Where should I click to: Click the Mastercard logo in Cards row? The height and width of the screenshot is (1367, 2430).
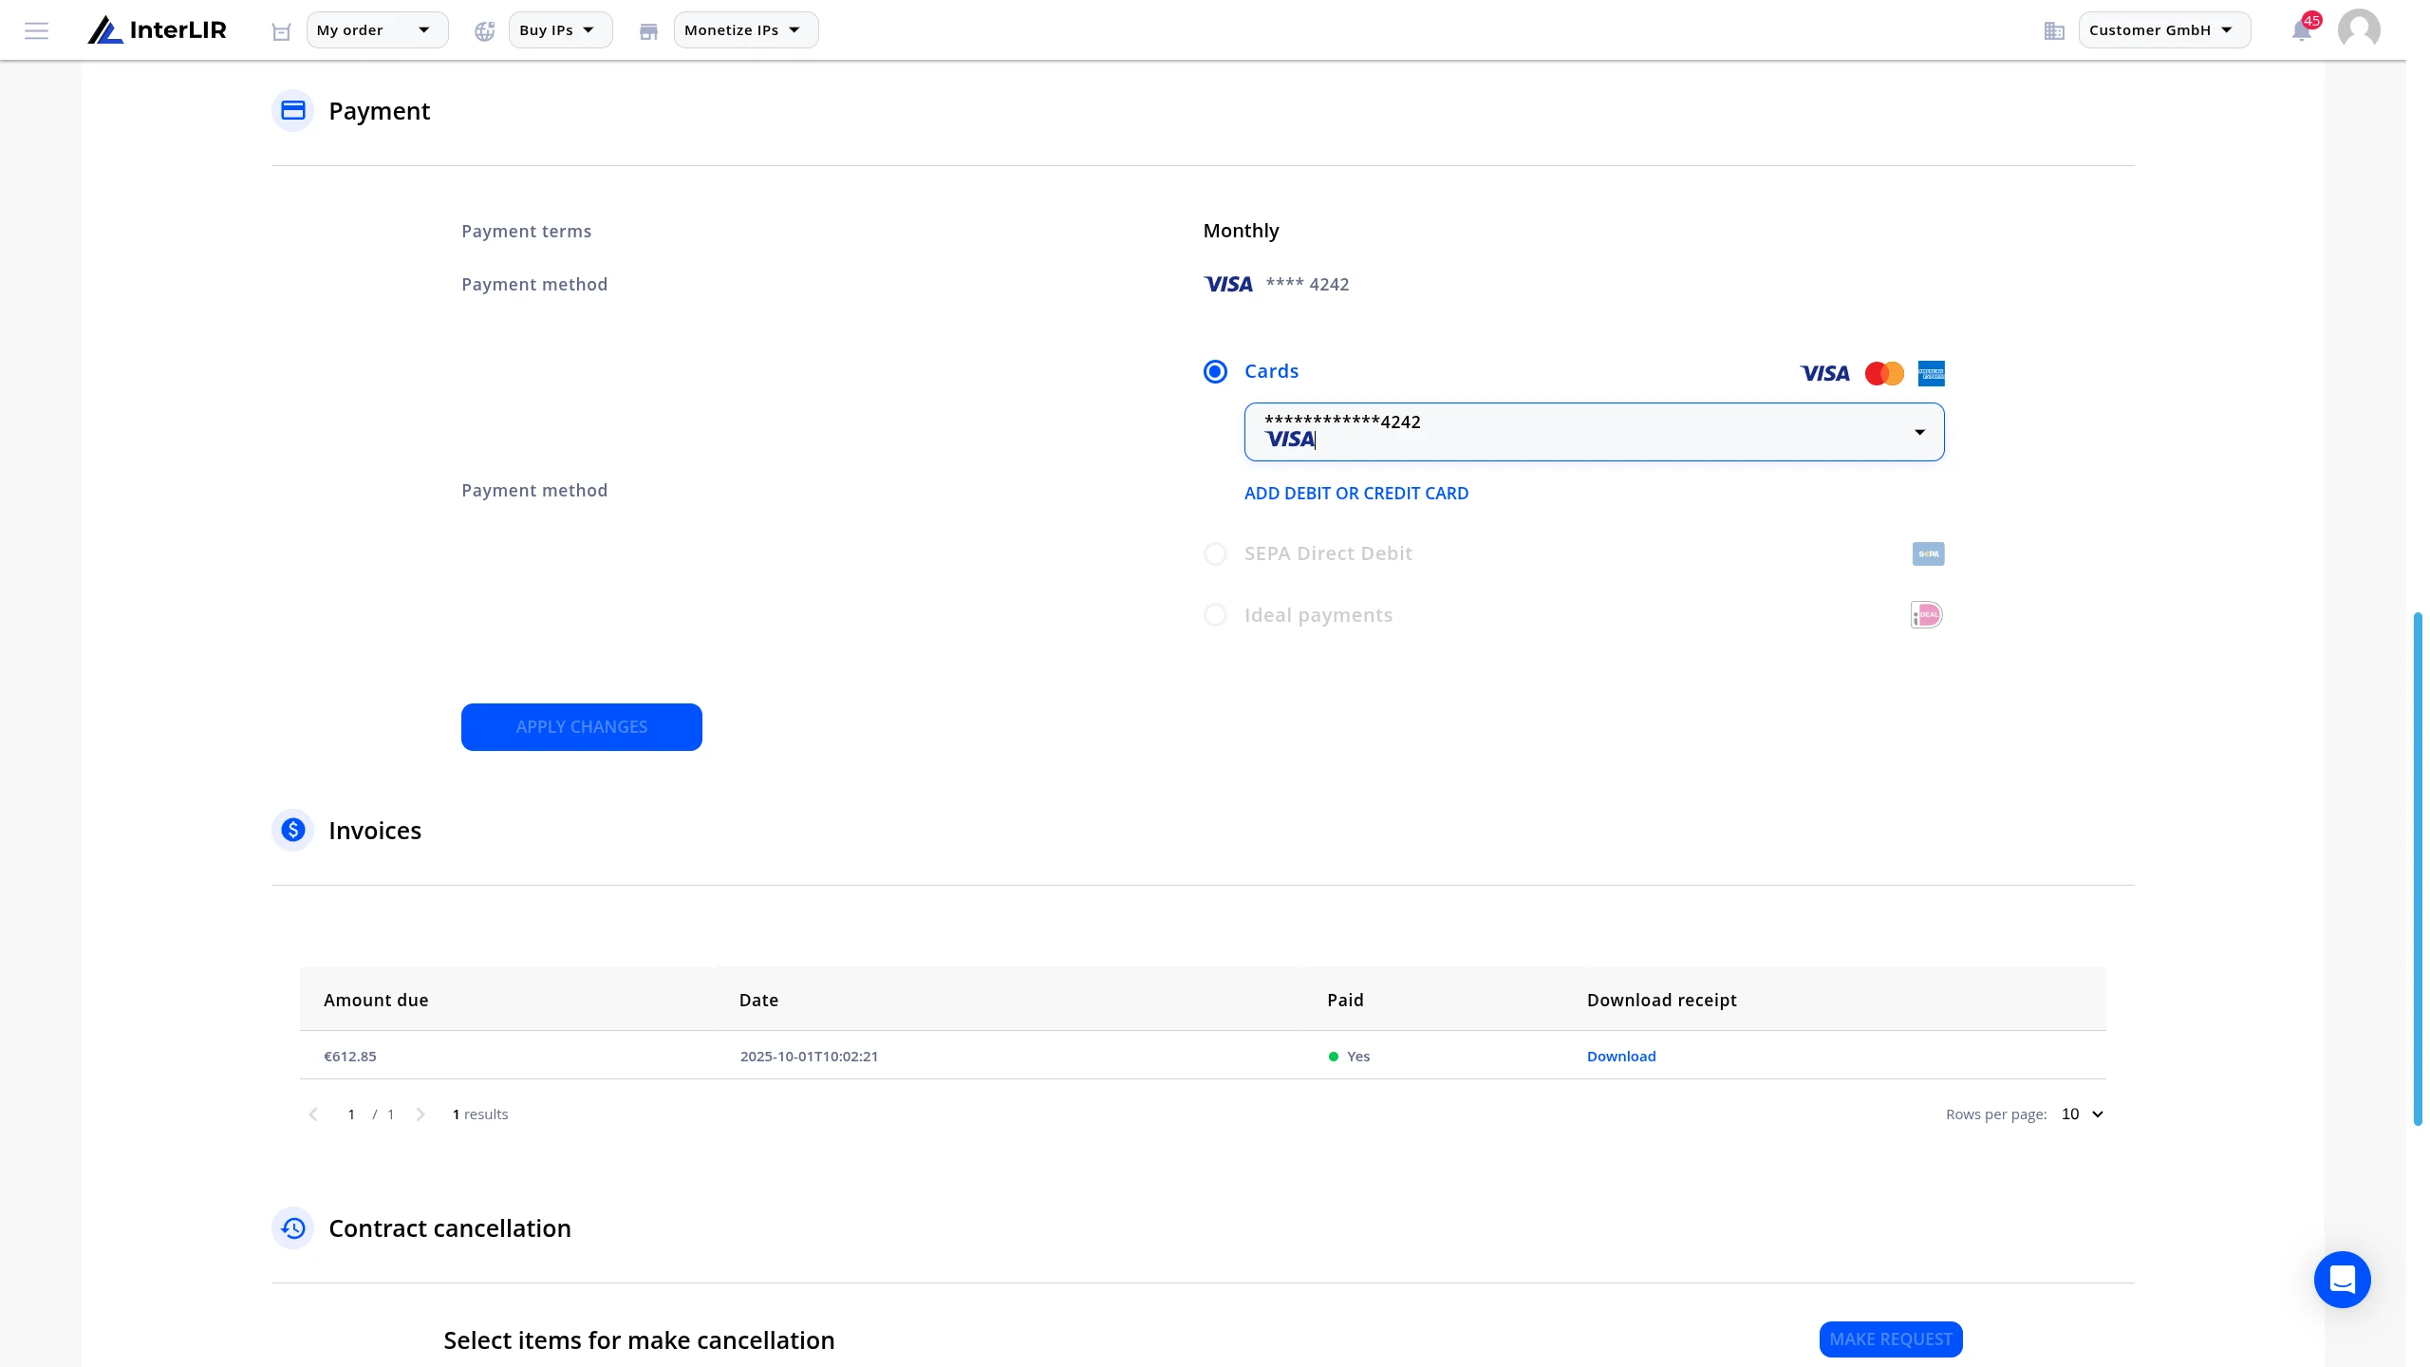click(x=1884, y=373)
